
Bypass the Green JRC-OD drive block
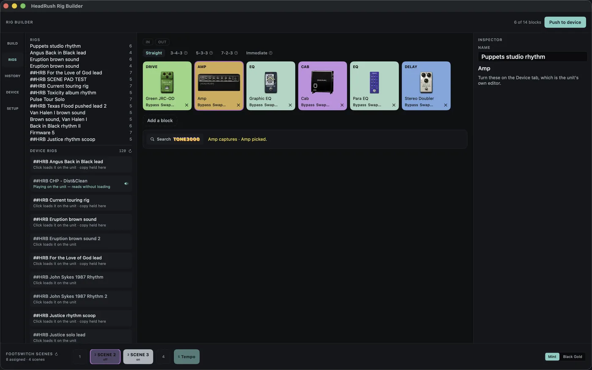pyautogui.click(x=153, y=105)
